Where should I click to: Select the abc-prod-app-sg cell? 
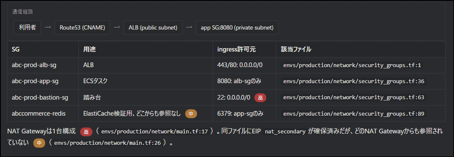pyautogui.click(x=43, y=81)
